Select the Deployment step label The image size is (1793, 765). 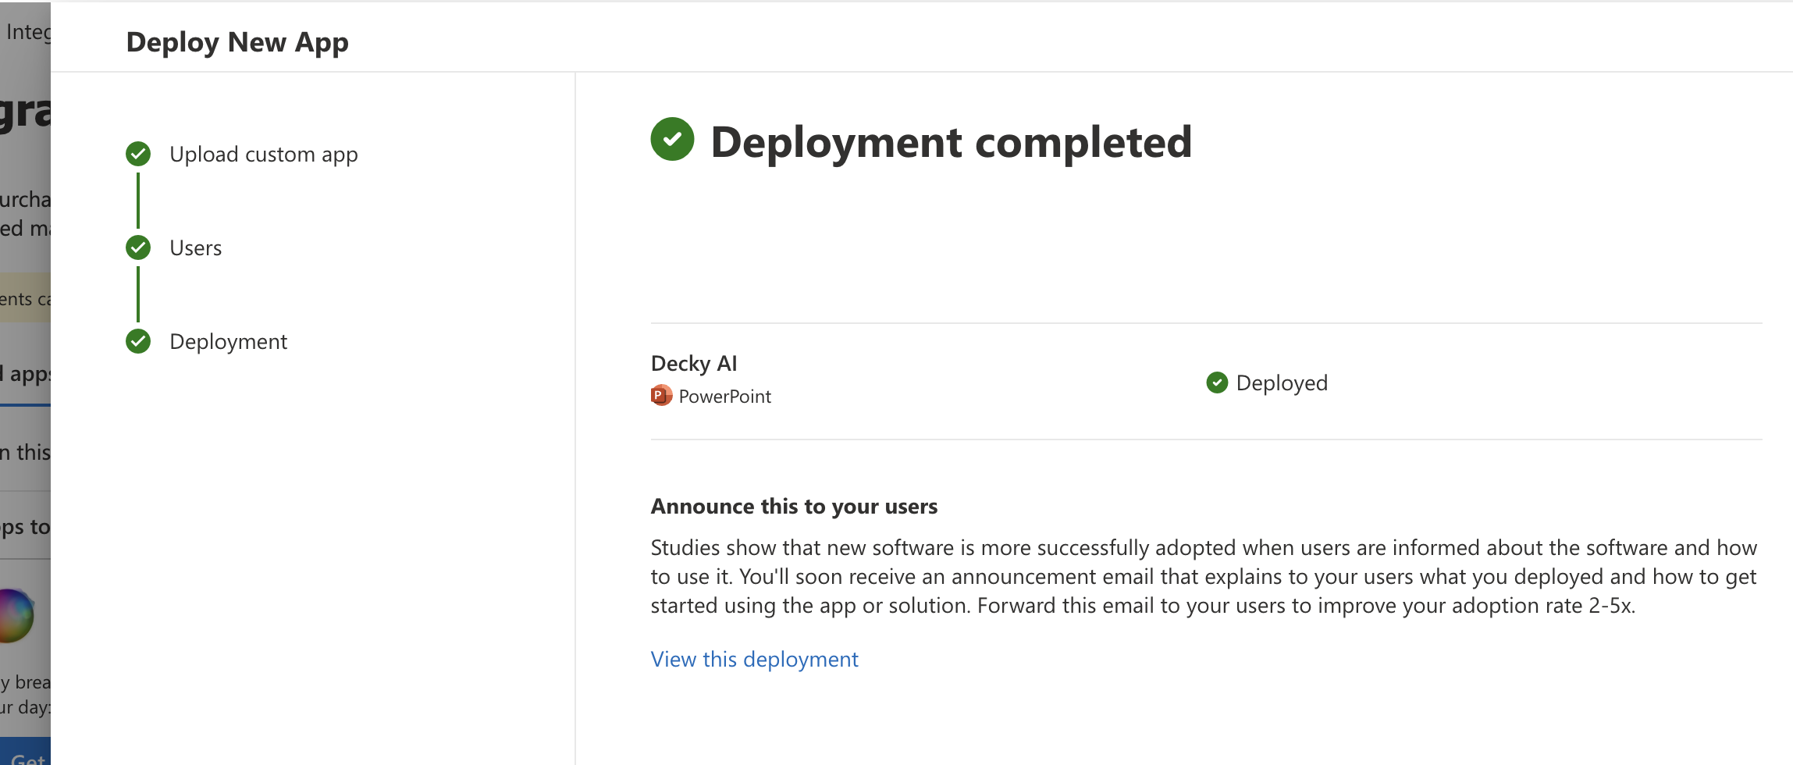click(x=229, y=342)
